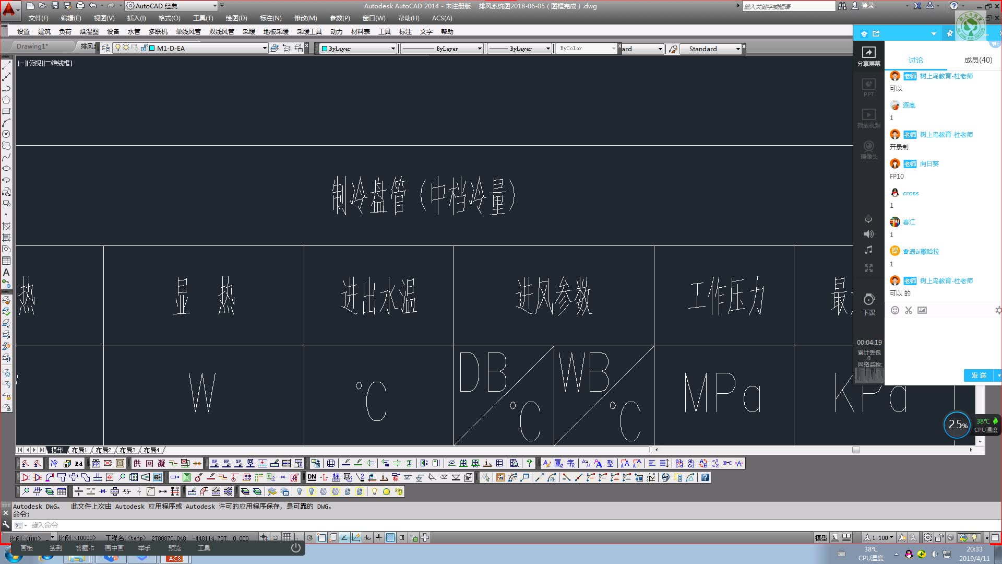This screenshot has height=564, width=1002.
Task: Click the Layer Previous icon
Action: coord(287,48)
